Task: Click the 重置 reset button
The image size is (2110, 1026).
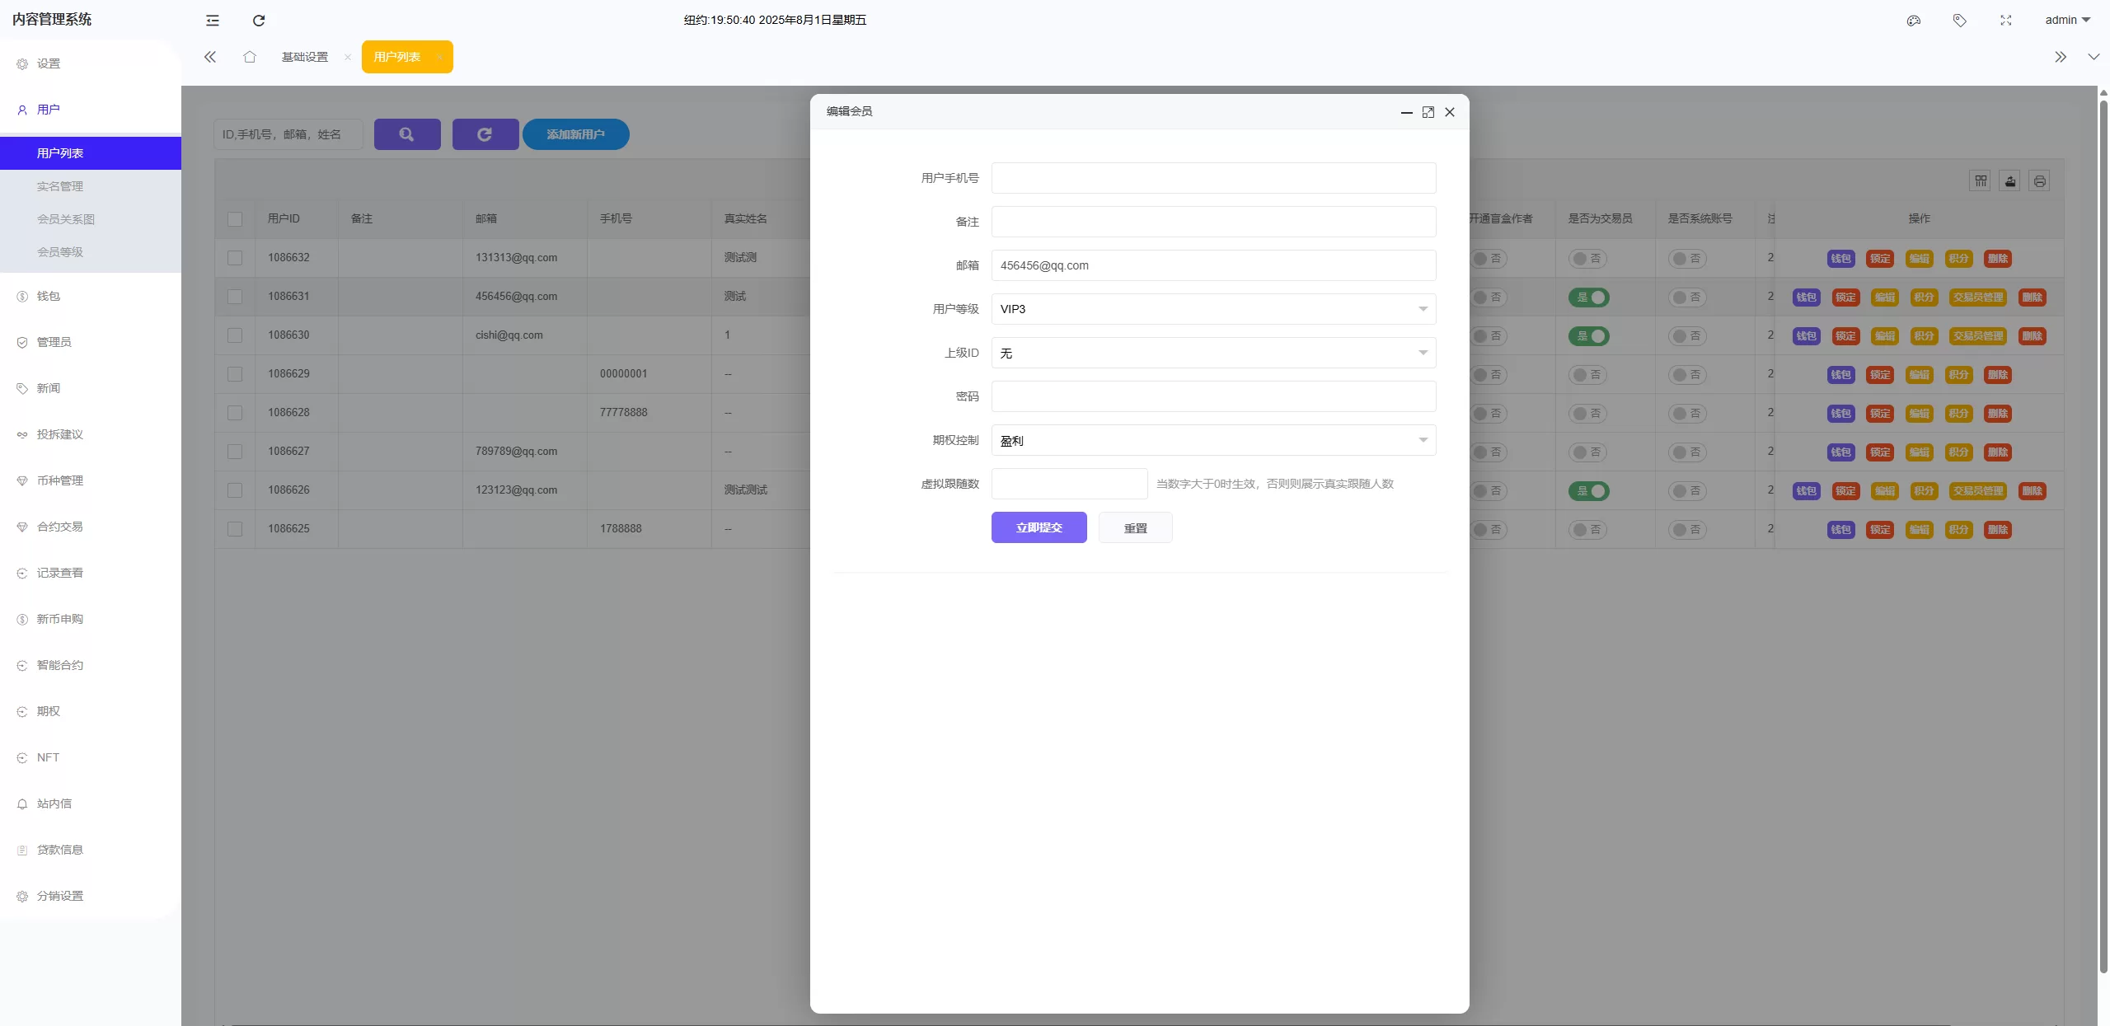Action: [x=1135, y=528]
